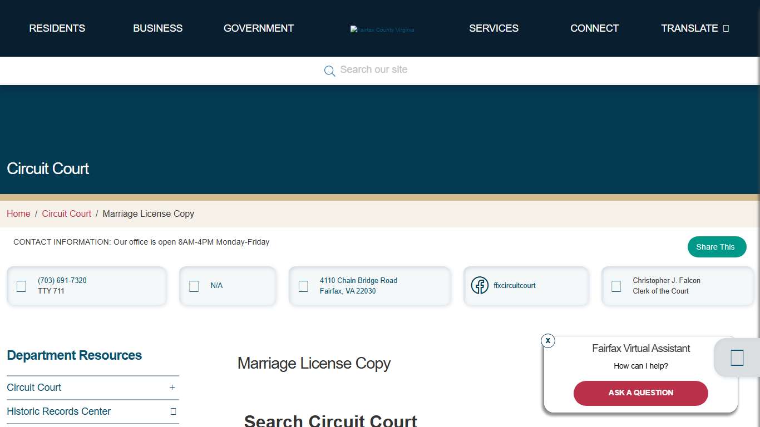Select the SERVICES menu item
Image resolution: width=760 pixels, height=427 pixels.
click(x=493, y=28)
